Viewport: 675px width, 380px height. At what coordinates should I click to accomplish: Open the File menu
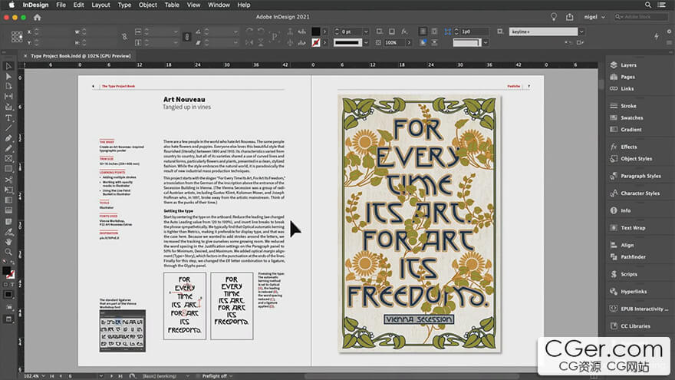click(61, 5)
